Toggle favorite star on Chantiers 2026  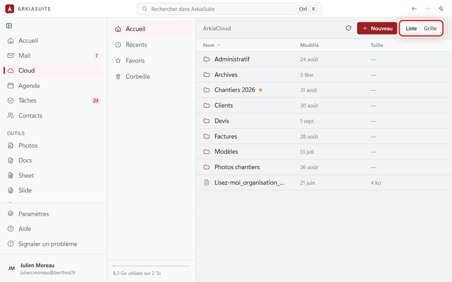pos(260,90)
